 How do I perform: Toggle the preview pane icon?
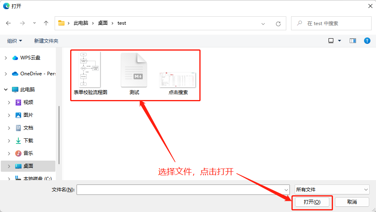[x=352, y=41]
